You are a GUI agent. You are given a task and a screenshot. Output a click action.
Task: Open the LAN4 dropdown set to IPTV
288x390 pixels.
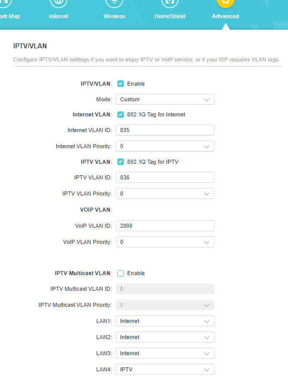click(165, 369)
